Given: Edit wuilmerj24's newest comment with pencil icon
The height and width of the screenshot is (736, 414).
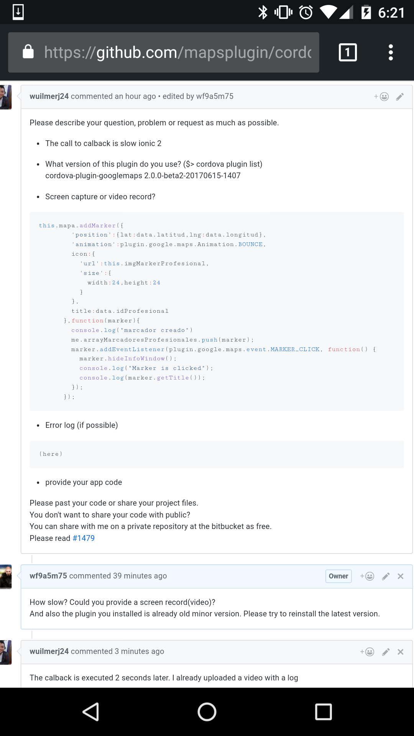Looking at the screenshot, I should pyautogui.click(x=385, y=651).
